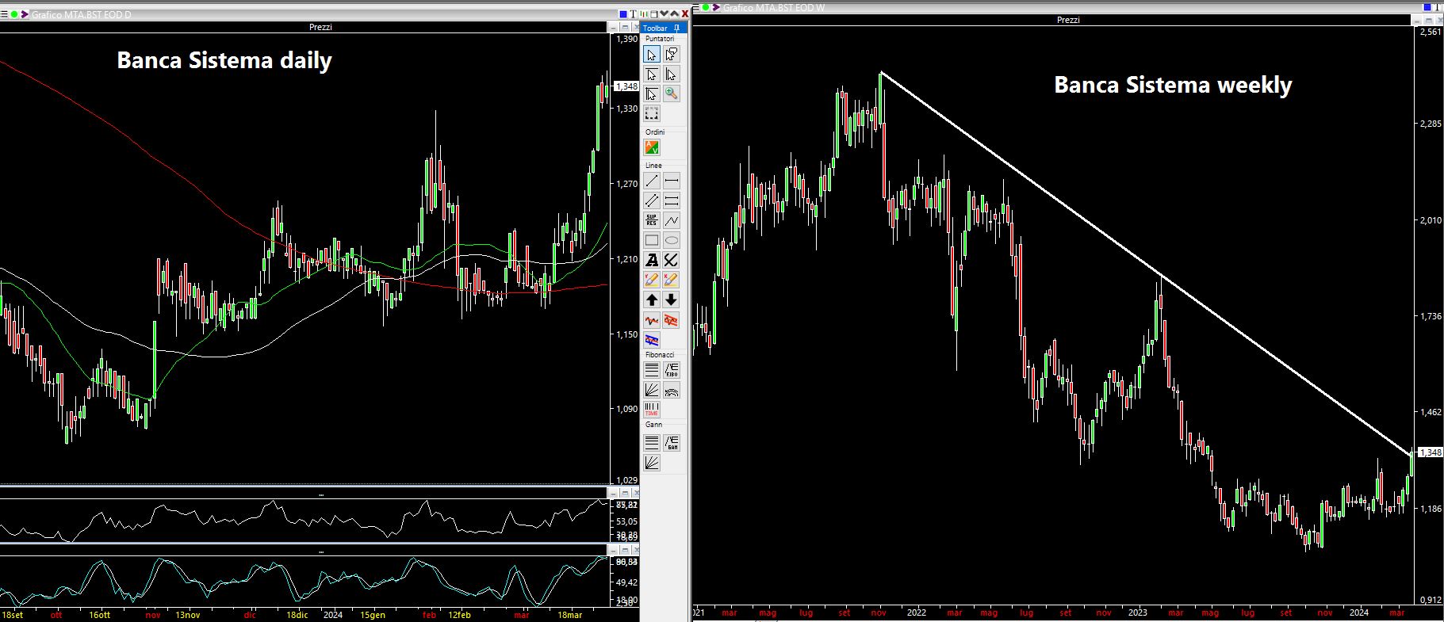Screen dimensions: 1444x622
Task: Select the Fibonacci TIME zones tool
Action: pos(651,410)
